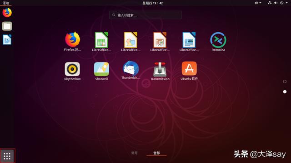Image resolution: width=291 pixels, height=163 pixels.
Task: Open Firefox from the app grid
Action: point(72,39)
